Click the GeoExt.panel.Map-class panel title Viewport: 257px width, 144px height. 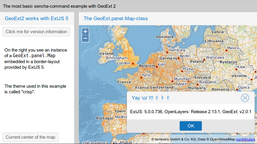(x=116, y=18)
